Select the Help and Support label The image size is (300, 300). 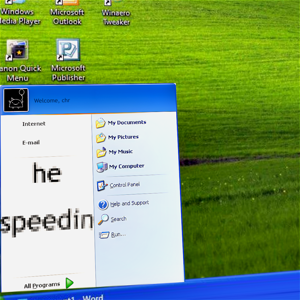click(130, 203)
